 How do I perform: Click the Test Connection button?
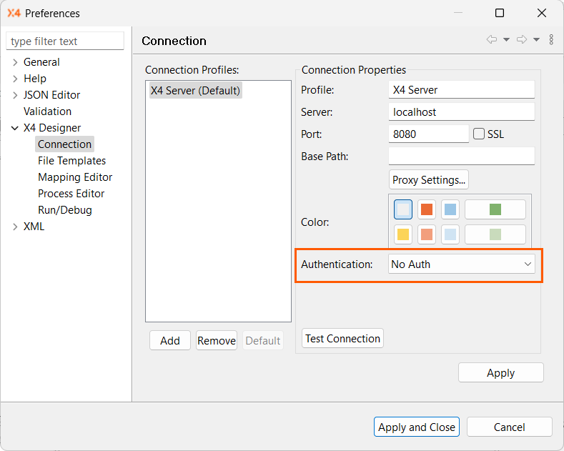[x=342, y=339]
